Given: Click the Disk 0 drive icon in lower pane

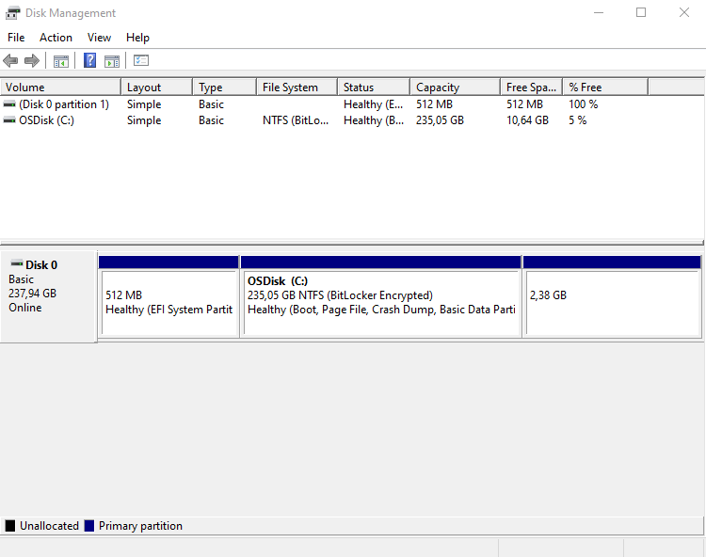Looking at the screenshot, I should coord(17,263).
